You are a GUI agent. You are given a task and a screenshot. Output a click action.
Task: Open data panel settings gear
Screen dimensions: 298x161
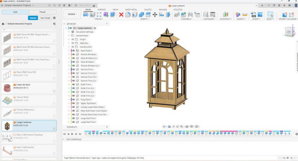tap(54, 18)
